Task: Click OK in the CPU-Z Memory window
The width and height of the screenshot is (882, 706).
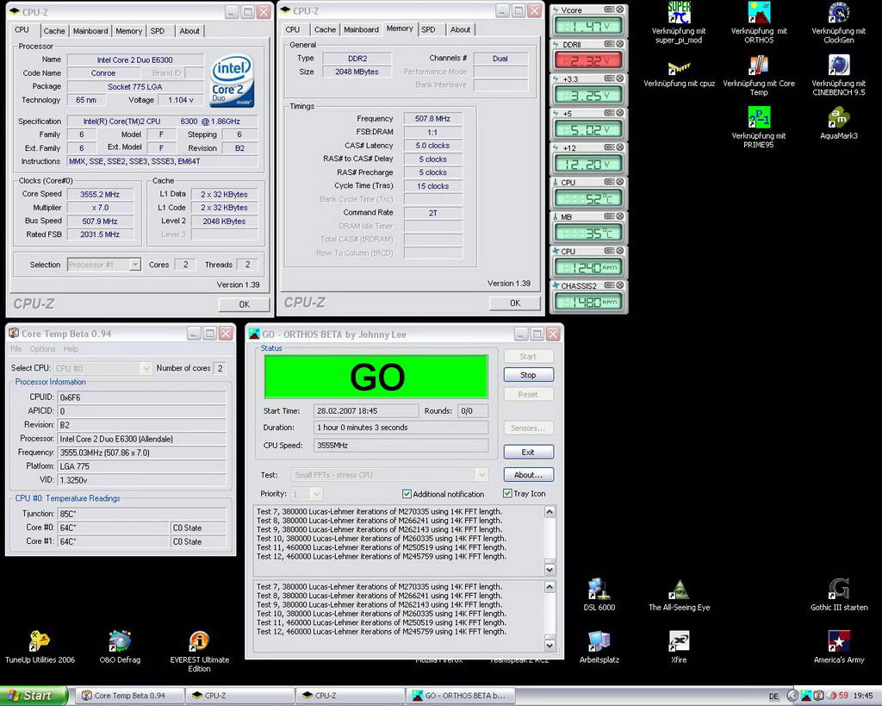Action: coord(515,303)
